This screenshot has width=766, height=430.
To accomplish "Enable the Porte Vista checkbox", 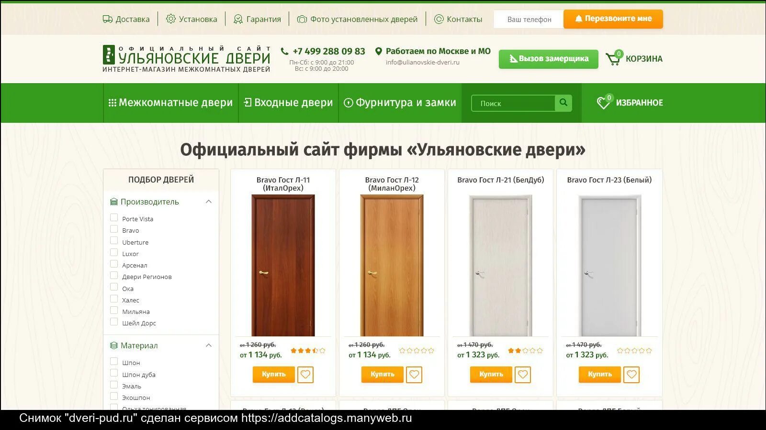I will 114,218.
